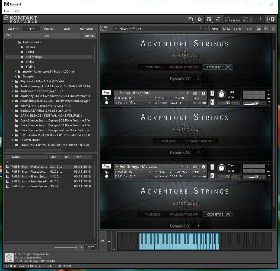Click the keyboard octave up arrow
The width and height of the screenshot is (280, 271).
pyautogui.click(x=103, y=237)
